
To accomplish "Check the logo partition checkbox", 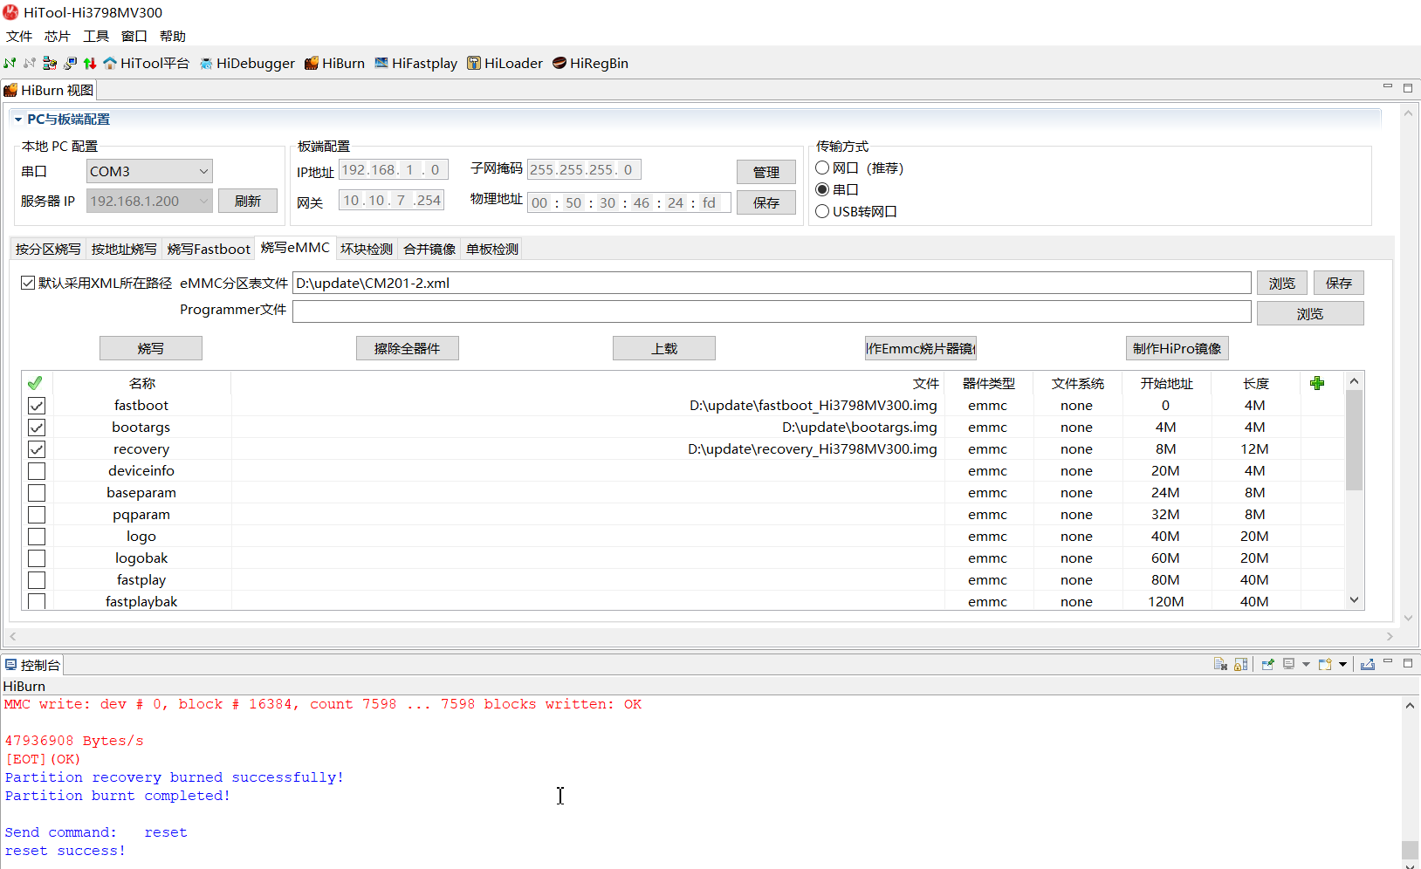I will [37, 537].
